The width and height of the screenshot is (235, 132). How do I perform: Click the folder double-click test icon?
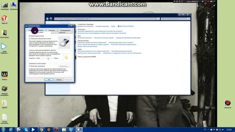[x=66, y=57]
